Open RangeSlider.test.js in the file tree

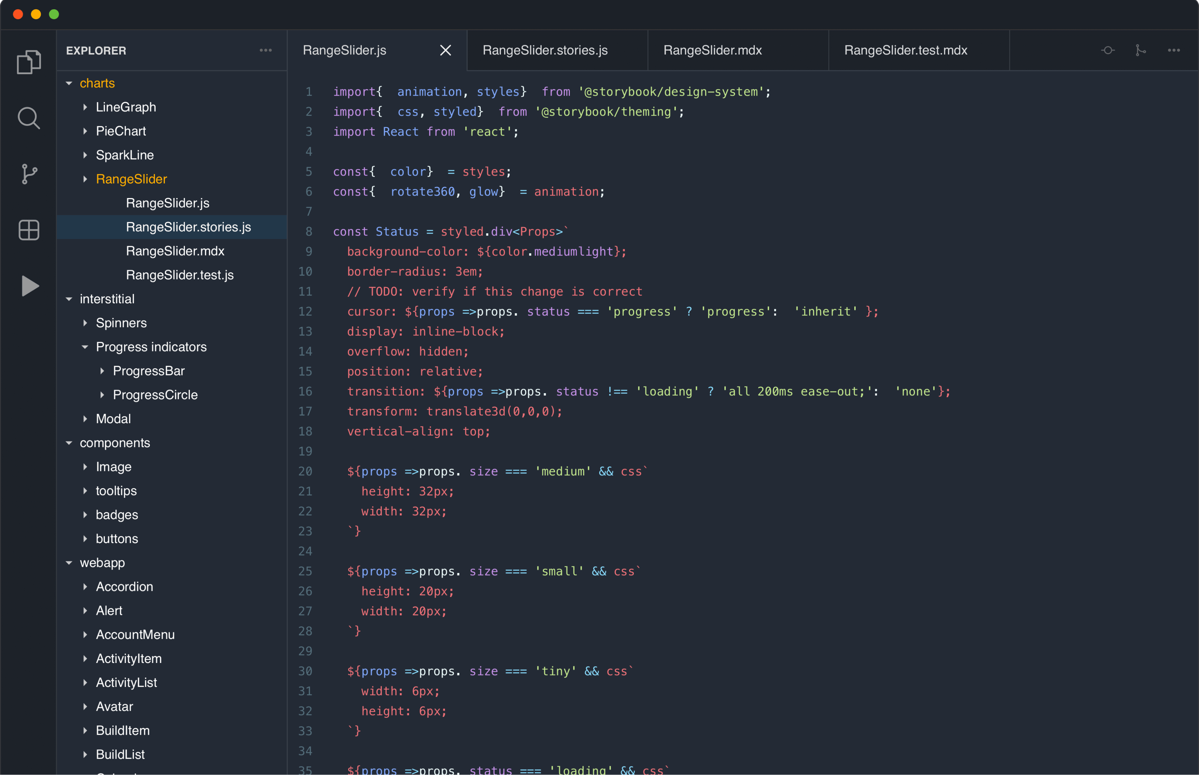pos(179,275)
